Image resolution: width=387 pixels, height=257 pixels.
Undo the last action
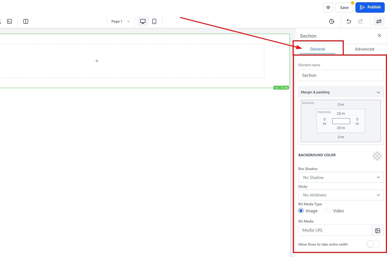pos(349,22)
